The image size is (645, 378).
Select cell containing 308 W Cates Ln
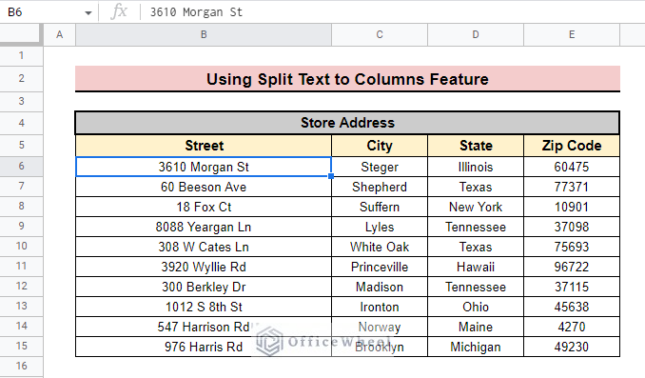204,247
